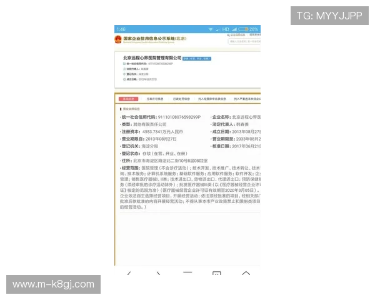Viewport: 375px width, 300px height.
Task: Click the legal representative person icon in the company card
Action: (124, 69)
